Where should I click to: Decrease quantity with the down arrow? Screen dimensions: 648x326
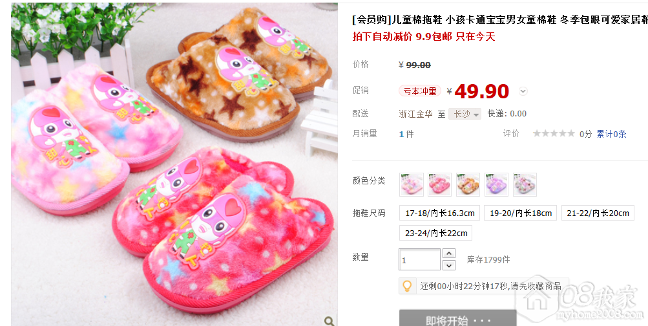(x=448, y=265)
